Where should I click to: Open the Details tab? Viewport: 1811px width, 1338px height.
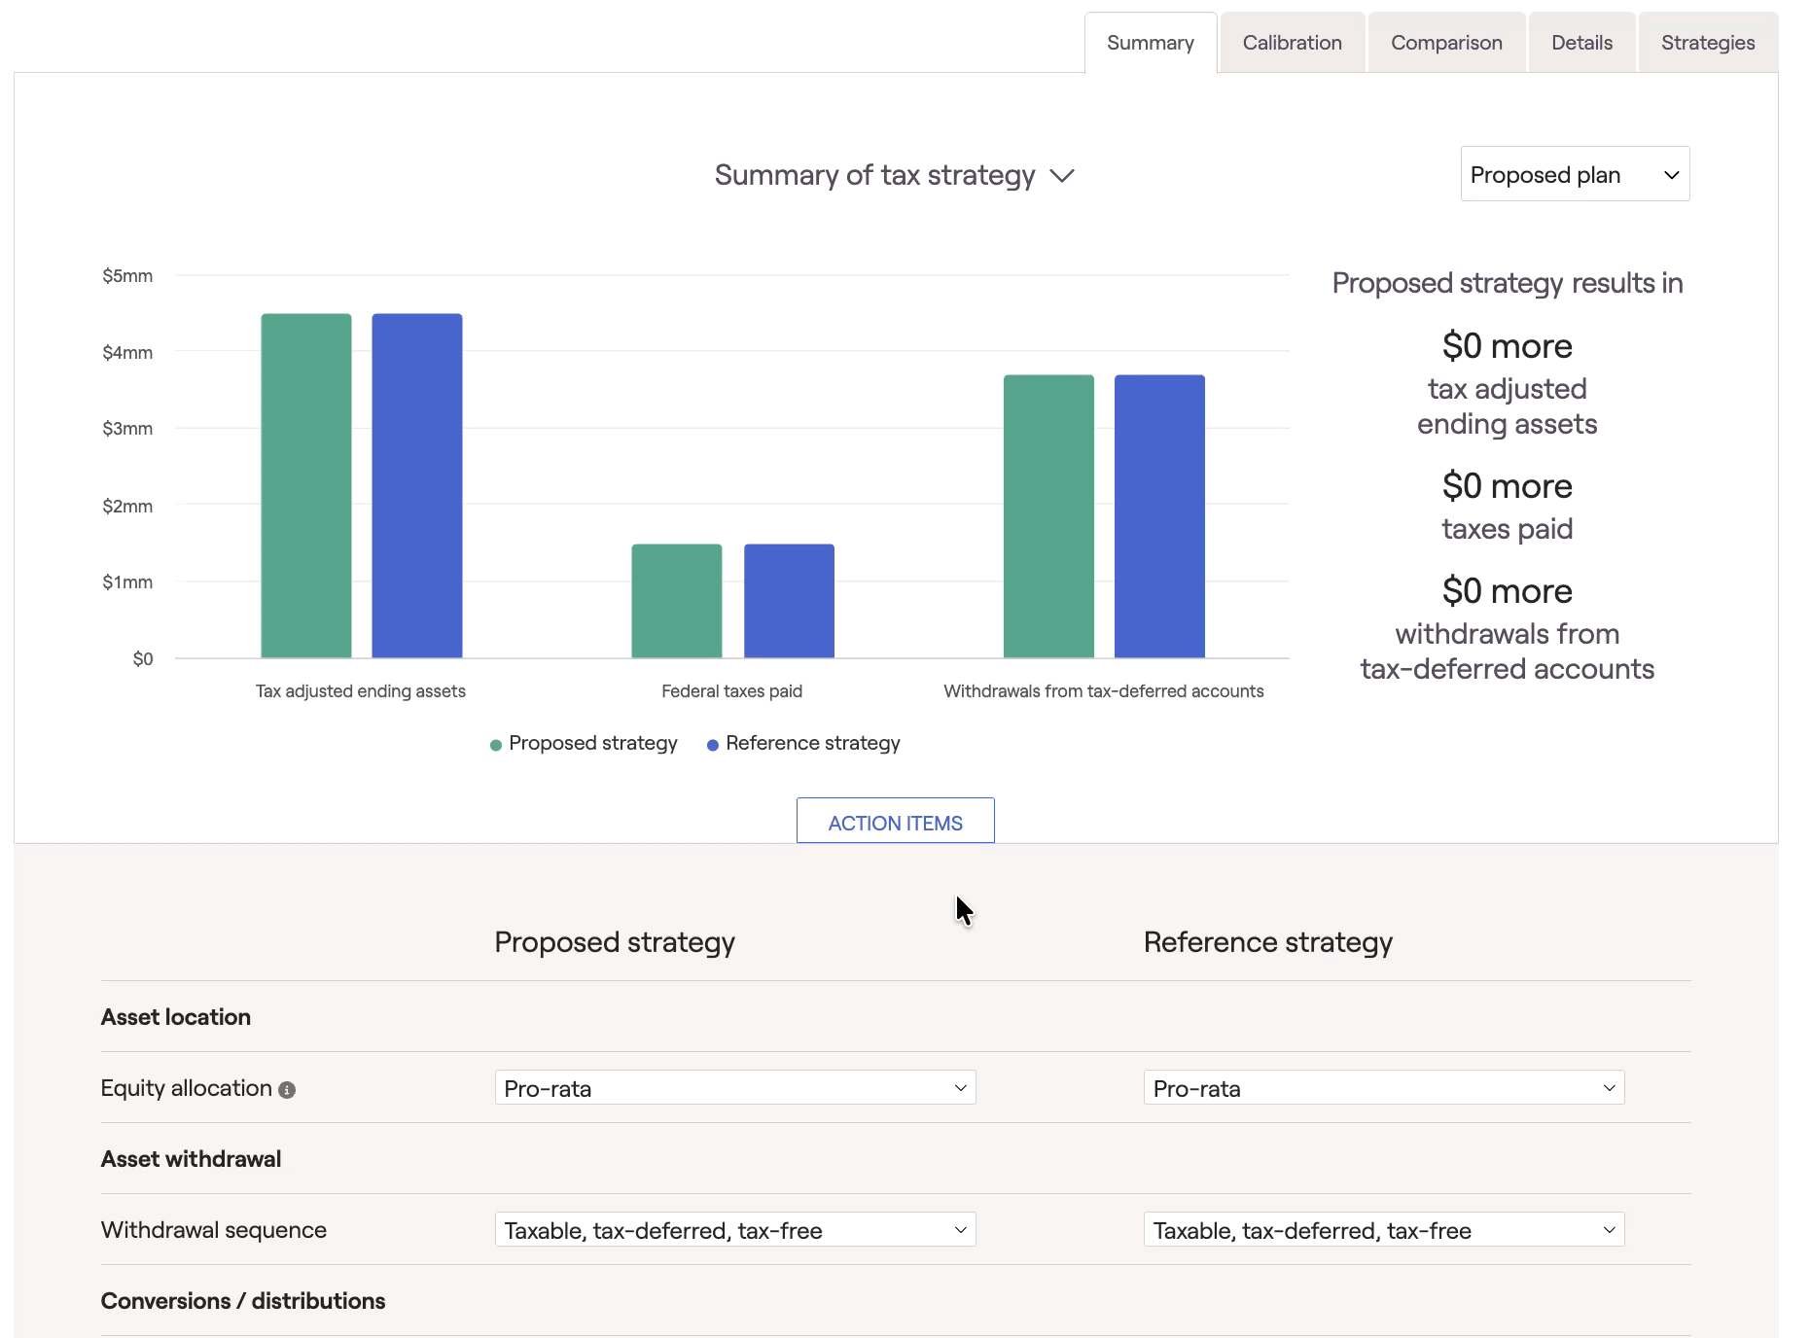pyautogui.click(x=1581, y=43)
